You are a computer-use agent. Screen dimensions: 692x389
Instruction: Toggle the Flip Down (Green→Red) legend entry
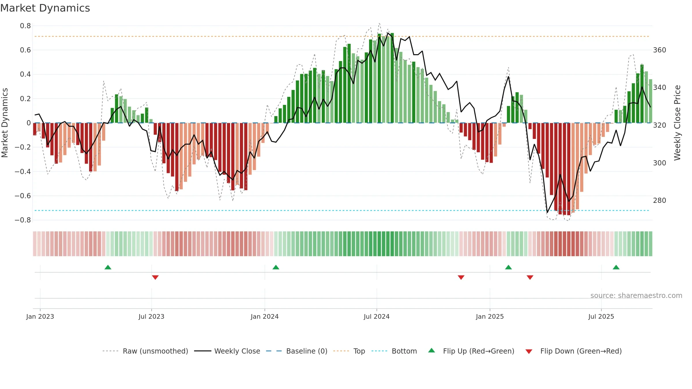573,351
